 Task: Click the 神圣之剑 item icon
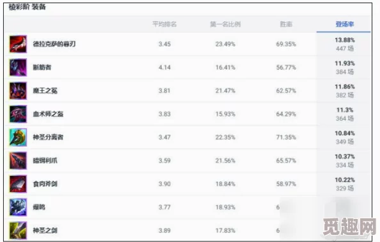click(18, 230)
